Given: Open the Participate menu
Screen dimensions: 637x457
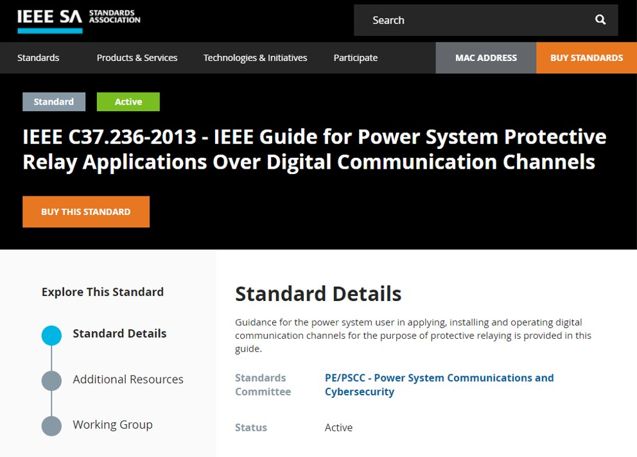Looking at the screenshot, I should click(x=356, y=58).
